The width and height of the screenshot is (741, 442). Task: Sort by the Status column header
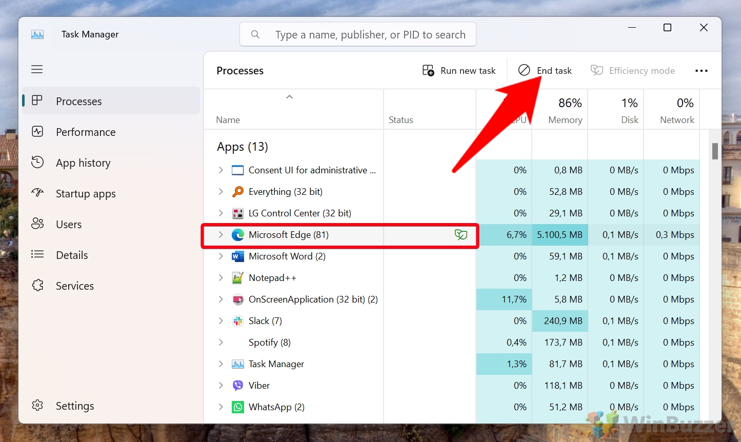pos(430,110)
